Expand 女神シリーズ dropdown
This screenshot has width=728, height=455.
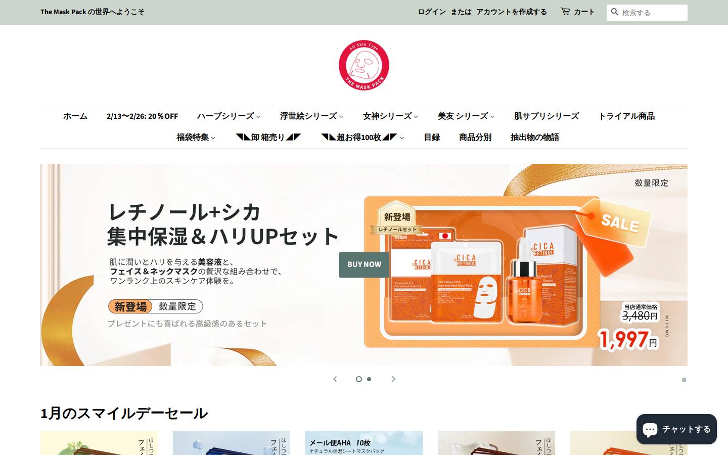coord(390,116)
